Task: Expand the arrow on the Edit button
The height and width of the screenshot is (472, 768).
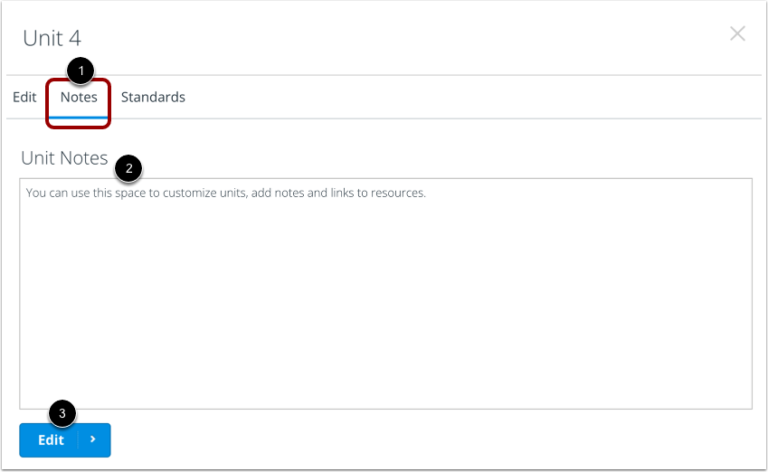Action: pos(93,439)
